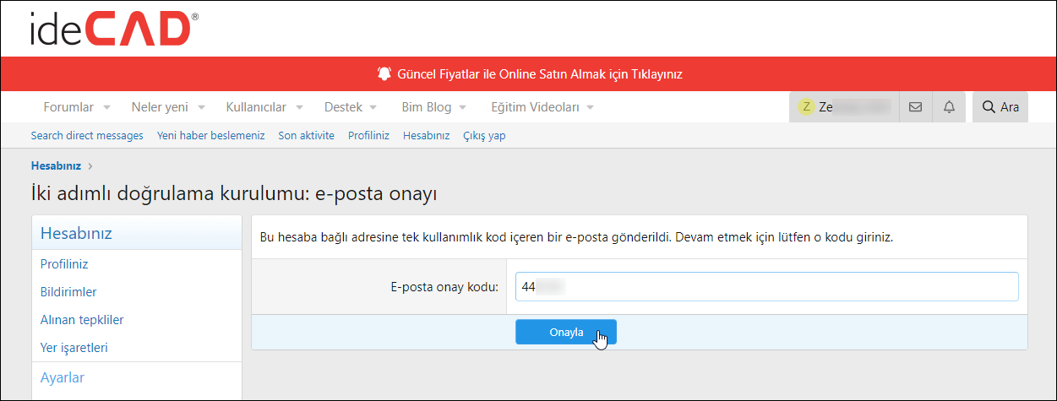Screen dimensions: 1057x401
Task: Click Çıkış yap to log out
Action: (484, 135)
